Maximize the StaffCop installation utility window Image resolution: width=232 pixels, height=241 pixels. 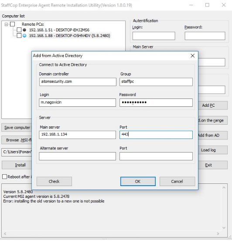click(x=207, y=5)
